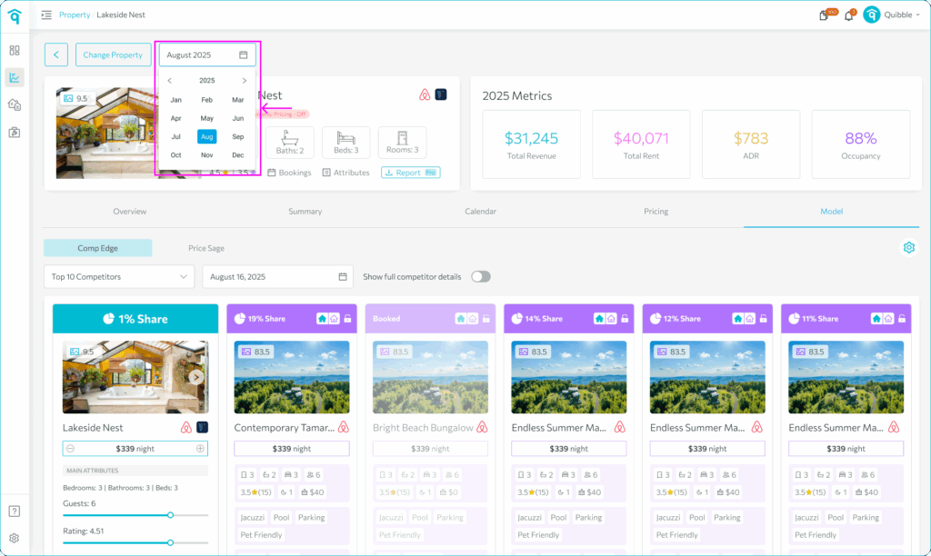The height and width of the screenshot is (556, 931).
Task: Click the lock icon on the 12% Share card
Action: click(x=764, y=319)
